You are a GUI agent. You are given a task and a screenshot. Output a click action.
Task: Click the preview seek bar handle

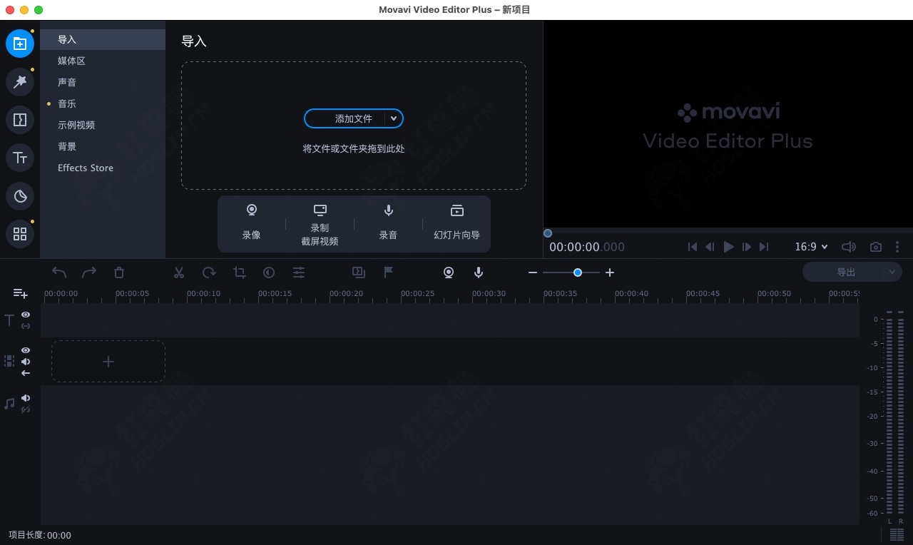[x=548, y=233]
